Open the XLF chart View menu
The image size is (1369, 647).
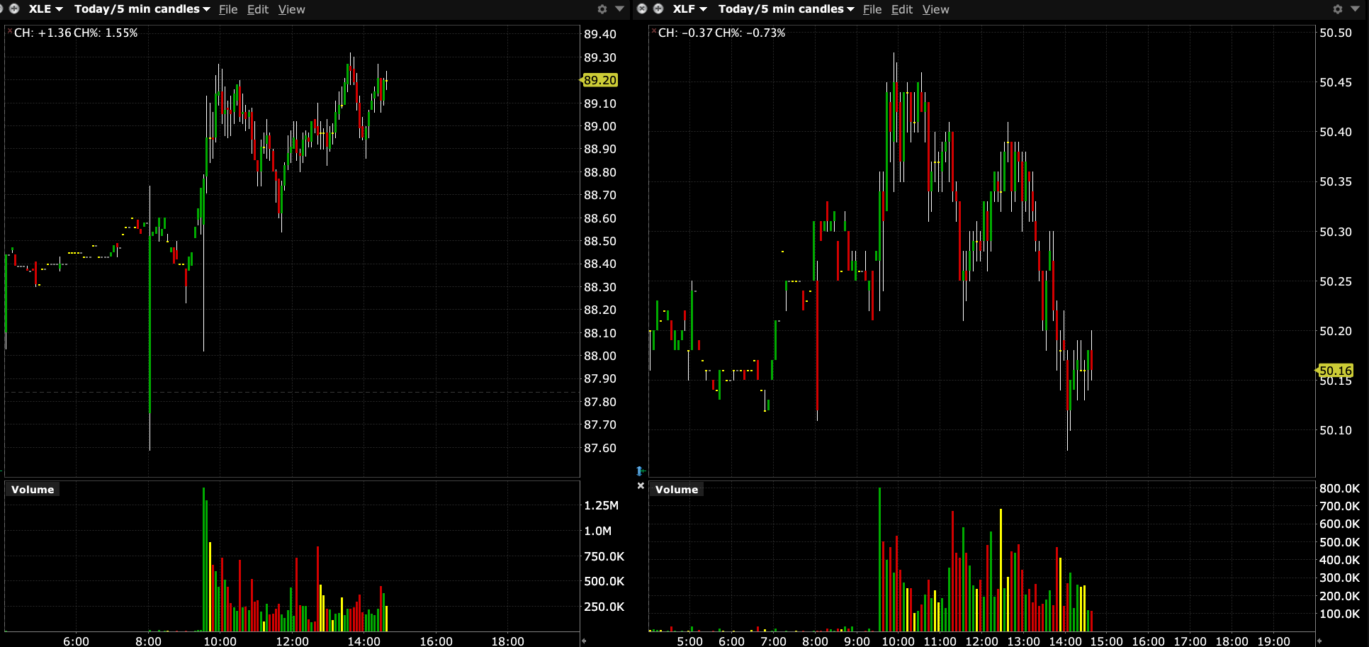[x=935, y=9]
